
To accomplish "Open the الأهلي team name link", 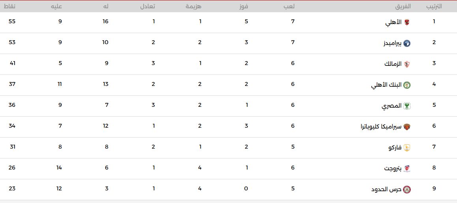I will point(393,23).
